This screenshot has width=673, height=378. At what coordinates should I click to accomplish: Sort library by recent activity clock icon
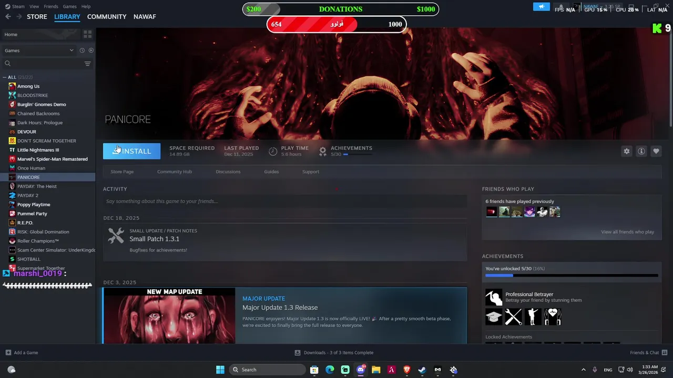coord(82,50)
